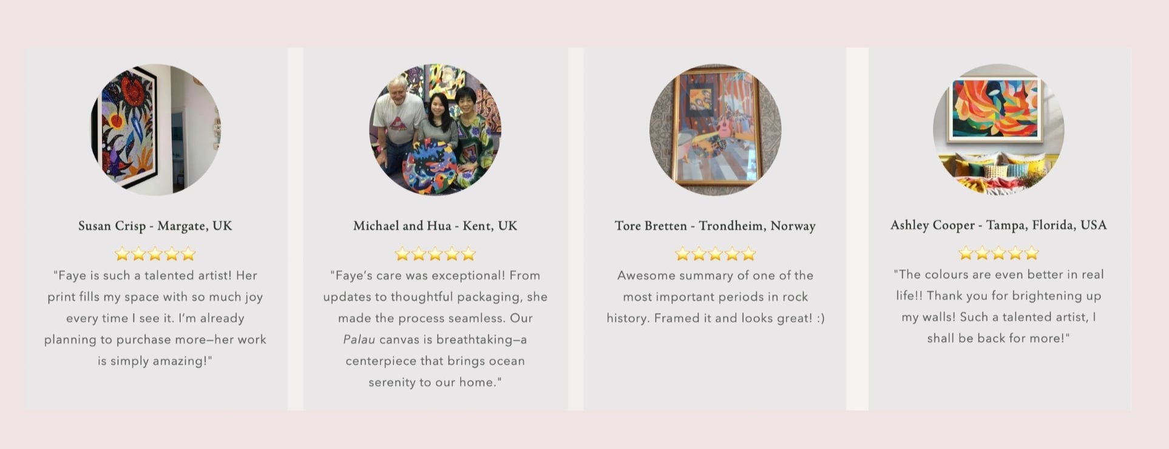Screen dimensions: 1169x449
Task: Click the last star in Ashley Cooper's rating
Action: 1032,253
